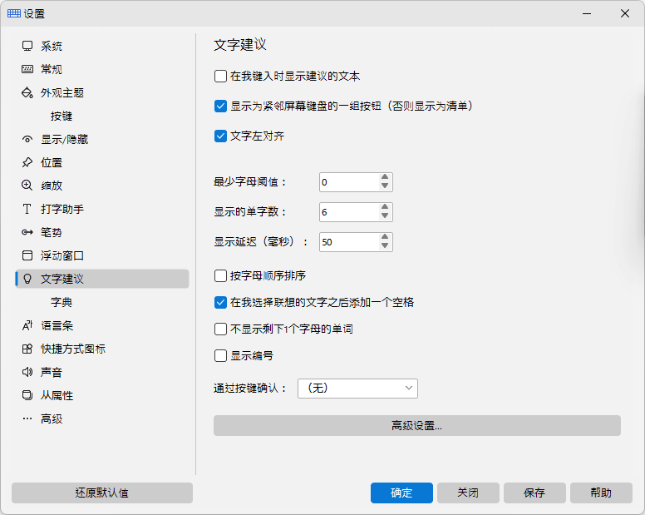Open 高级 settings section
645x515 pixels.
[x=102, y=418]
